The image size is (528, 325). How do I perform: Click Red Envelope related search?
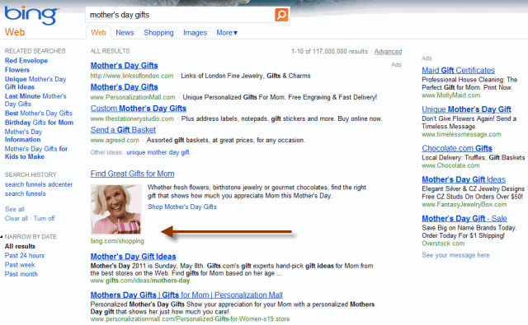tap(26, 61)
